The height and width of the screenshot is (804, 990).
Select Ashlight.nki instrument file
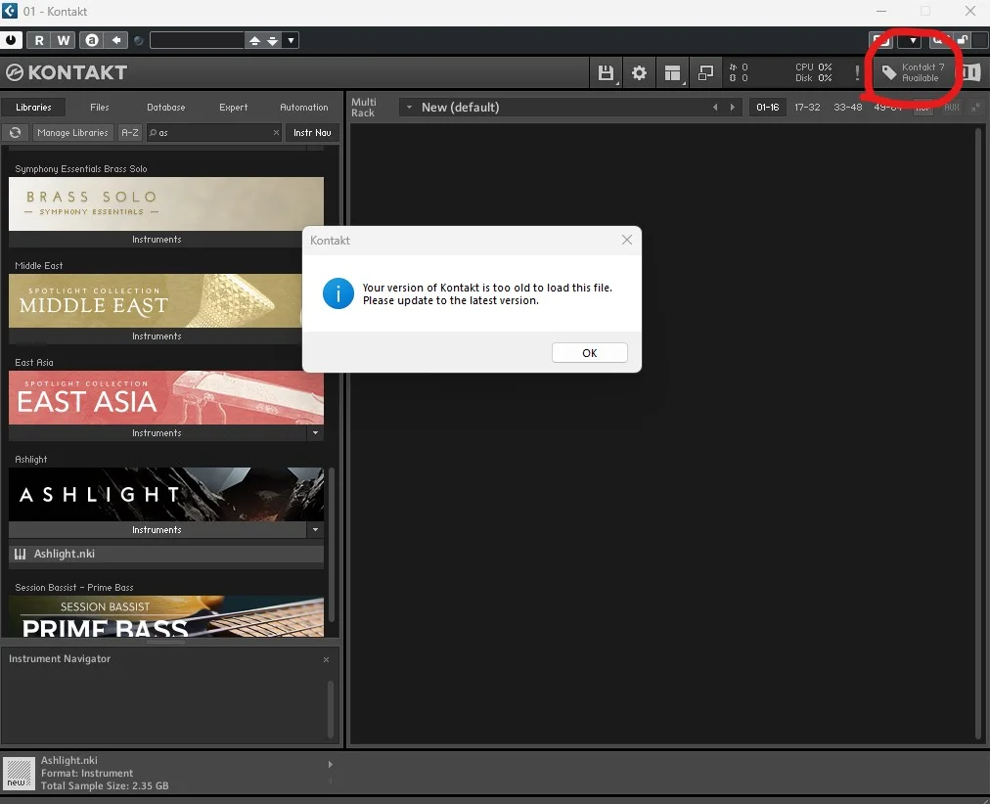[166, 554]
